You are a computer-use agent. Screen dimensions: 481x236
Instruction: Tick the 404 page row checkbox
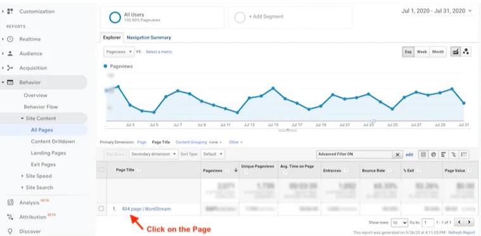click(101, 209)
